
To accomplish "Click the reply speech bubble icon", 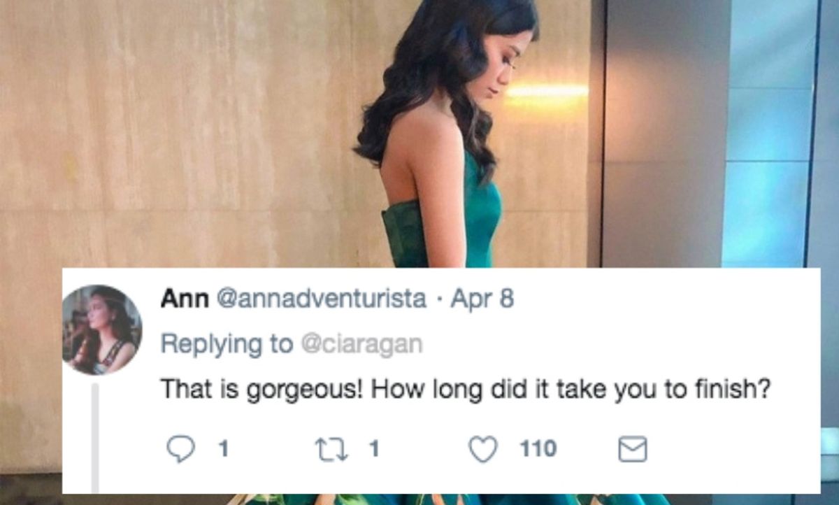I will (x=183, y=449).
